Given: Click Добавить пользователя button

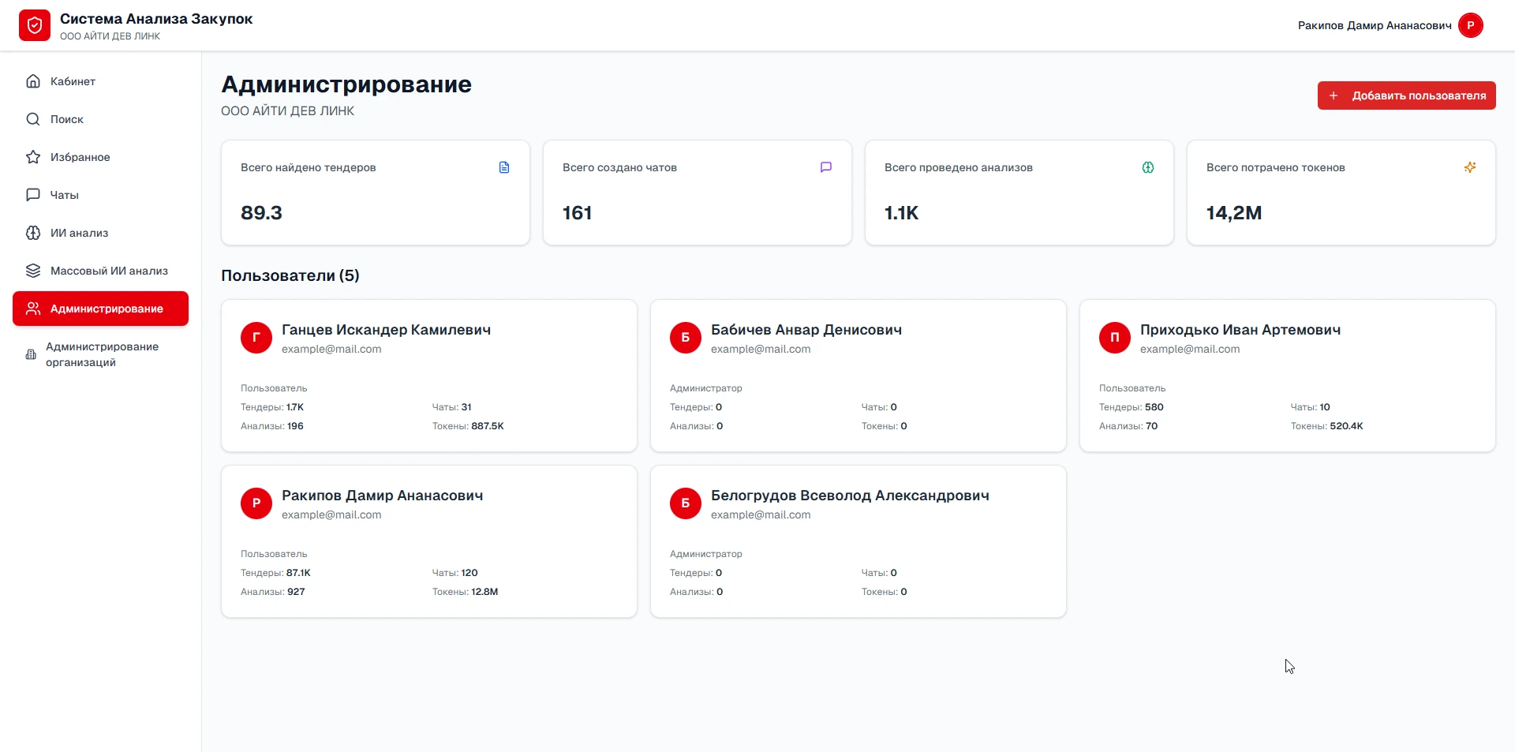Looking at the screenshot, I should click(x=1406, y=95).
